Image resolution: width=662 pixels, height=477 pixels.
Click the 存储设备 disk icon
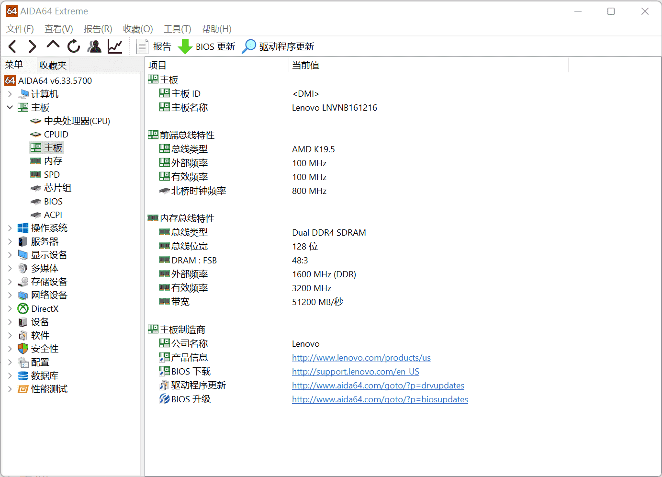click(x=23, y=282)
